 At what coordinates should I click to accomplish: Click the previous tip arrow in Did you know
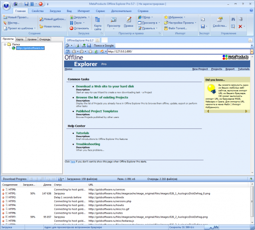[x=208, y=111]
